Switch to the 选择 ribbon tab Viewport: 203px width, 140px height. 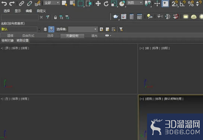50,36
